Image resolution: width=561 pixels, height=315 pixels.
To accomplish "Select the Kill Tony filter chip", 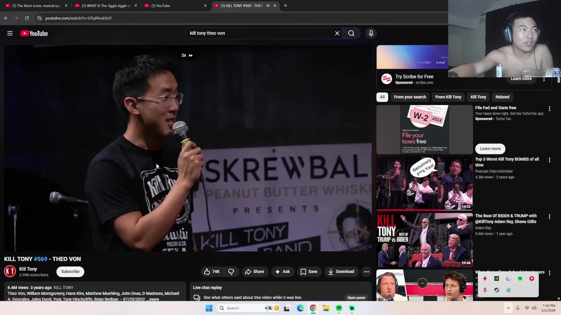I will pos(478,97).
